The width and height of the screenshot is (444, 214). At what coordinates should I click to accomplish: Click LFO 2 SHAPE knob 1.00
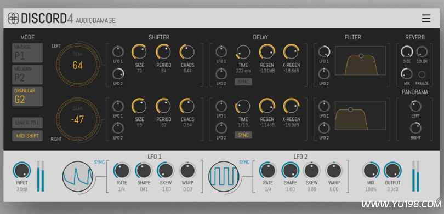click(x=290, y=171)
